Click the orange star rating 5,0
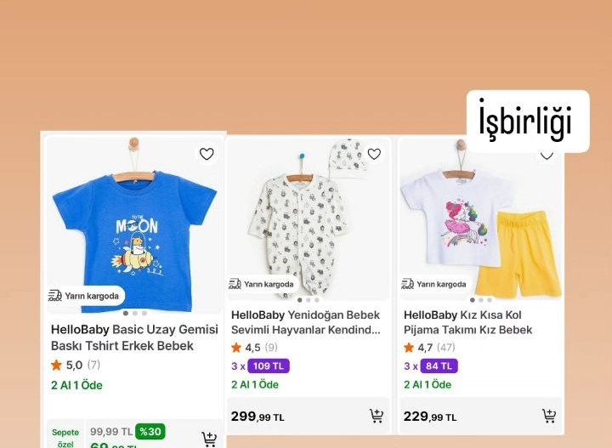The image size is (612, 448). click(57, 366)
